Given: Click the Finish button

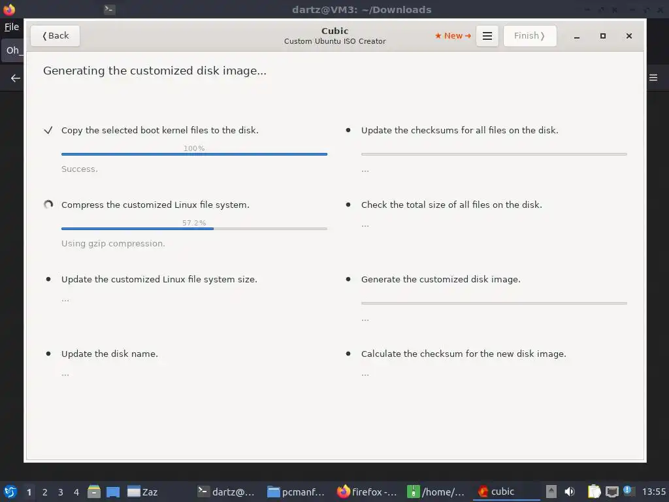Looking at the screenshot, I should tap(529, 36).
